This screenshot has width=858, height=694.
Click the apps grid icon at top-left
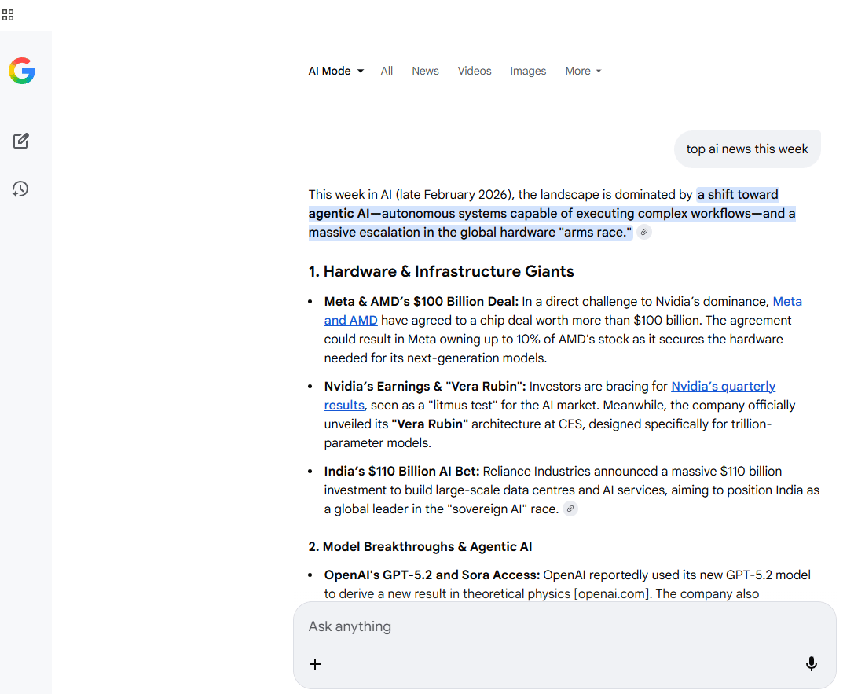[8, 15]
